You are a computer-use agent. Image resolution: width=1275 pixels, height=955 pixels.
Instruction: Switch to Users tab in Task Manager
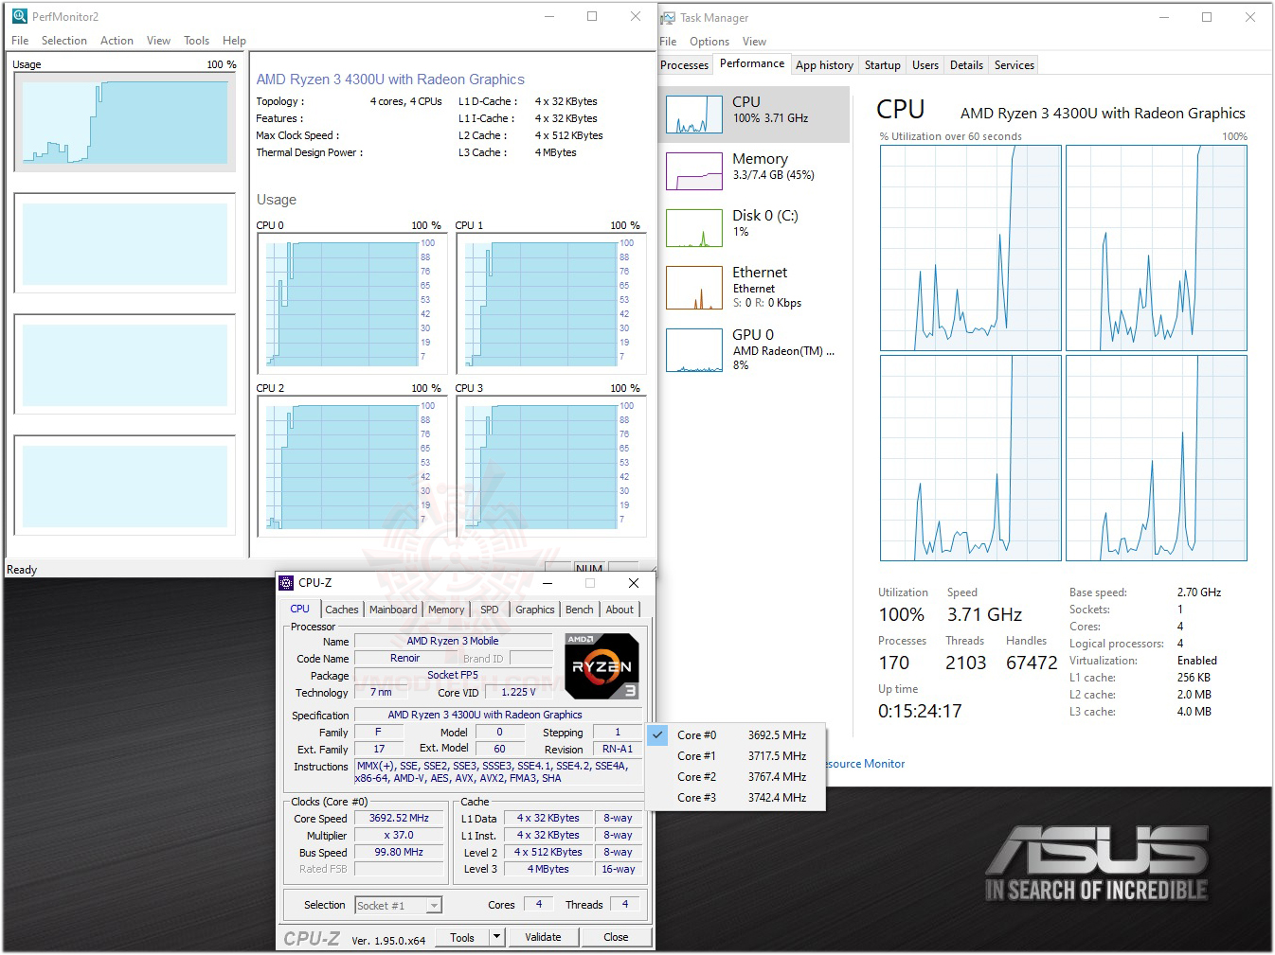[x=925, y=65]
